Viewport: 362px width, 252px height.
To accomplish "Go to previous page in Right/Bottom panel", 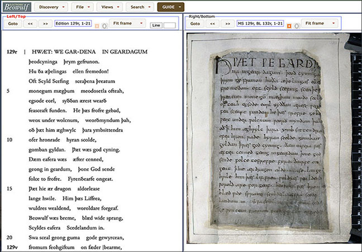I will (x=213, y=23).
